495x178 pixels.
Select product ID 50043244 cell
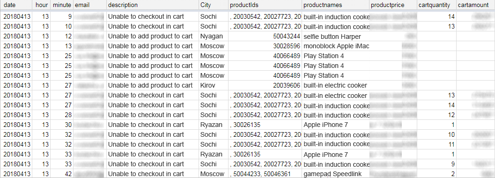(x=265, y=36)
